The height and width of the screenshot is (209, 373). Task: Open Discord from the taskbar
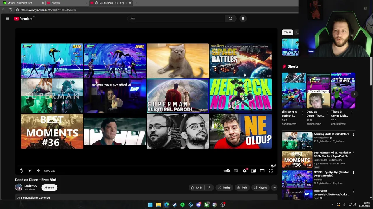199,205
